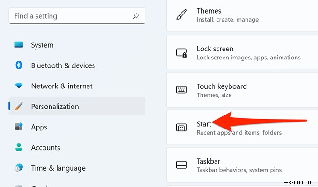The width and height of the screenshot is (318, 187).
Task: Click 'Themes, size' description text
Action: click(x=214, y=95)
